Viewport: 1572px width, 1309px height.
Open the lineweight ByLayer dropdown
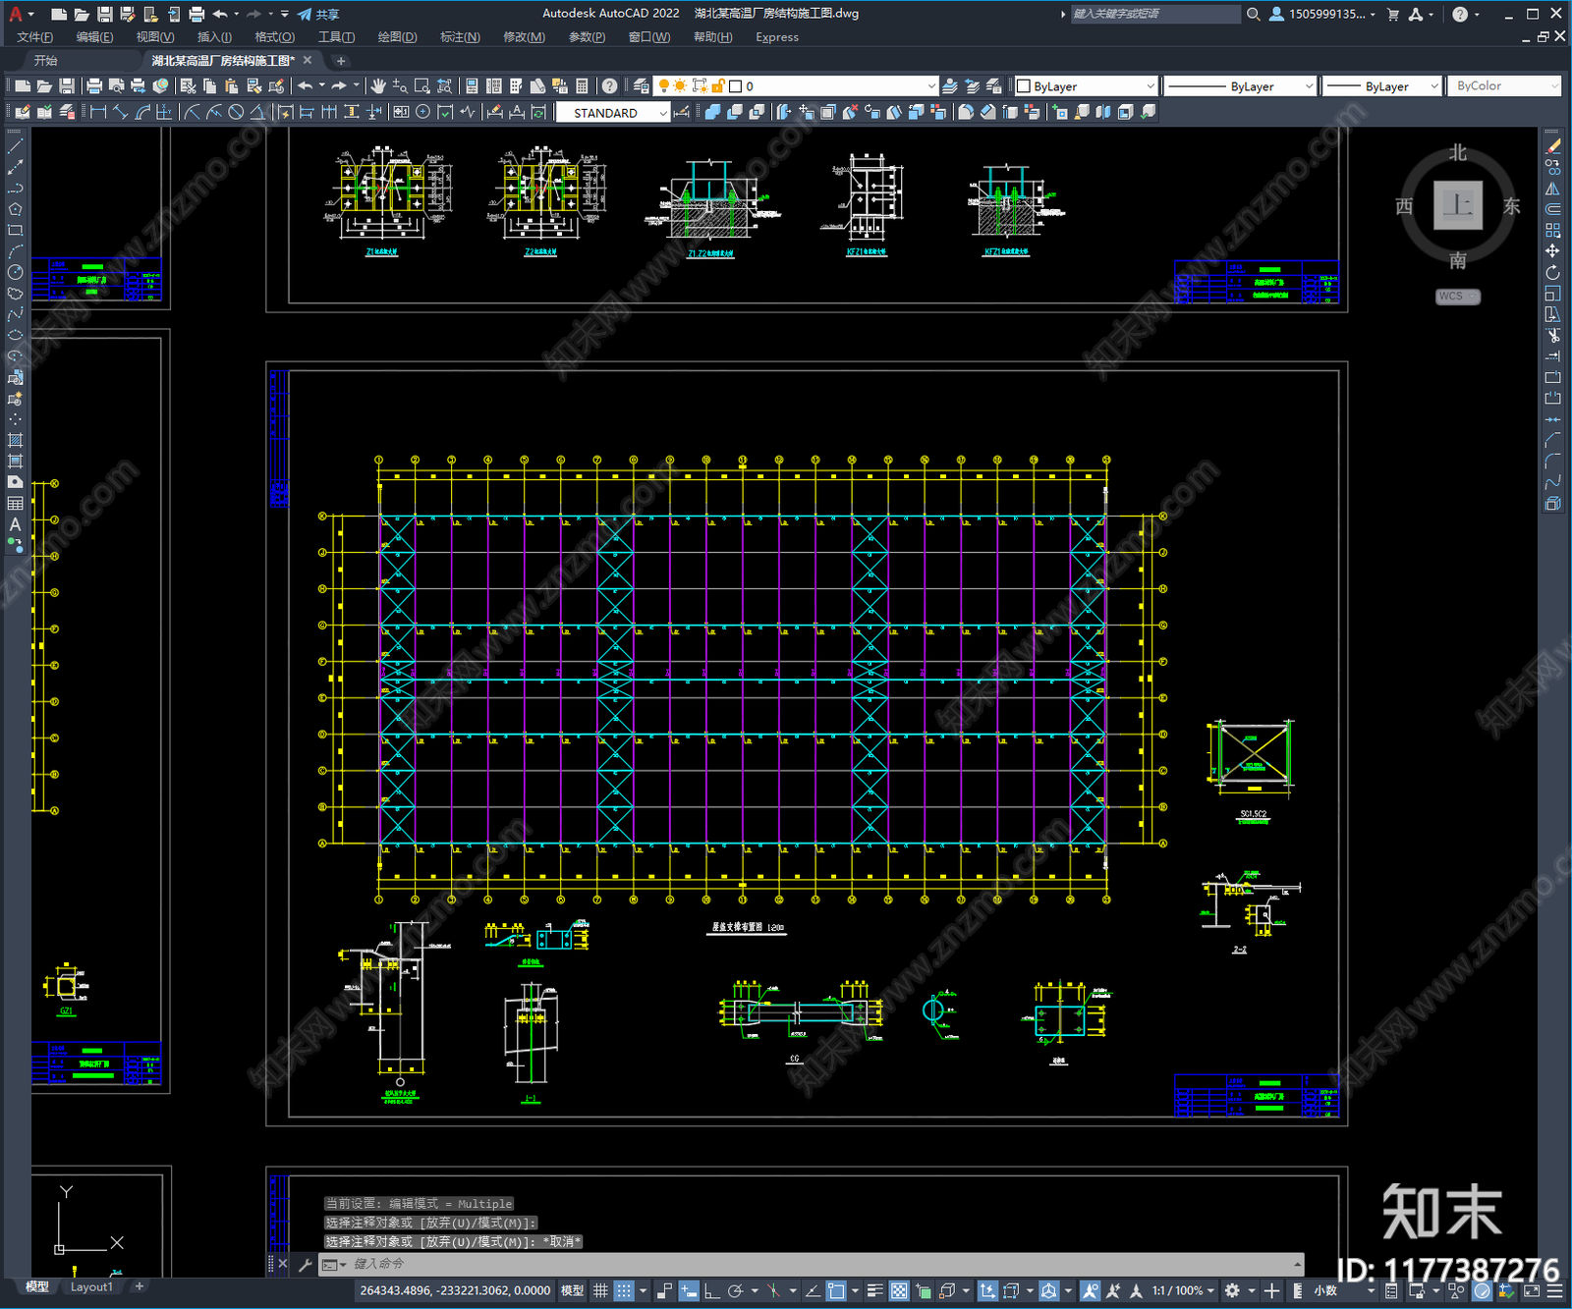point(1381,86)
